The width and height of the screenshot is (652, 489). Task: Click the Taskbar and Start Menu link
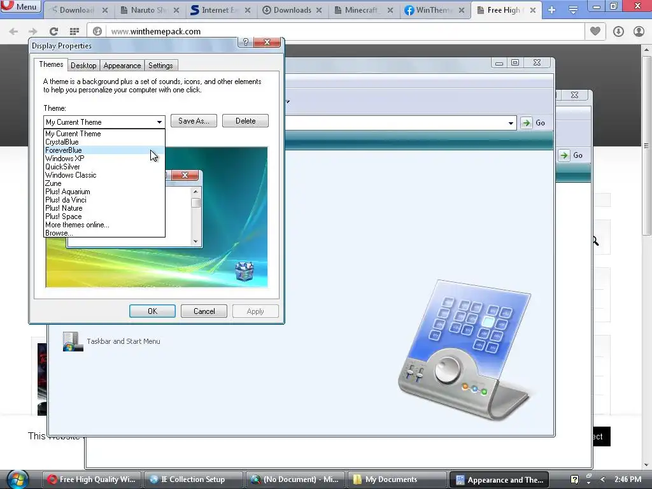tap(124, 341)
